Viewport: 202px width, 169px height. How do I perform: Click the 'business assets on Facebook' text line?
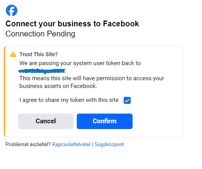point(58,86)
